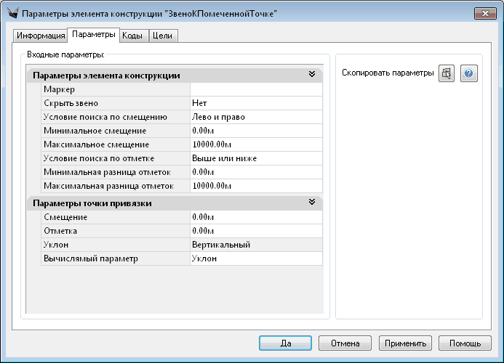Open the 'Скрыть звено' value dropdown
Image resolution: width=504 pixels, height=363 pixels.
pos(255,103)
